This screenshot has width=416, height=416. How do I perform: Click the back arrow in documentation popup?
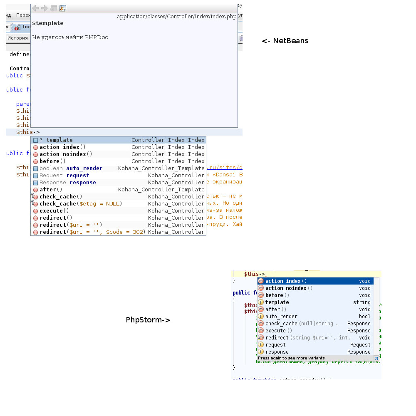(x=35, y=8)
